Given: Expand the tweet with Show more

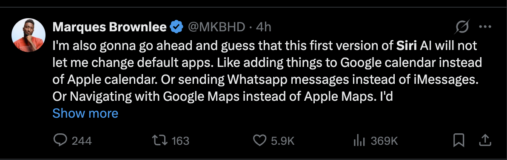Looking at the screenshot, I should (x=85, y=113).
